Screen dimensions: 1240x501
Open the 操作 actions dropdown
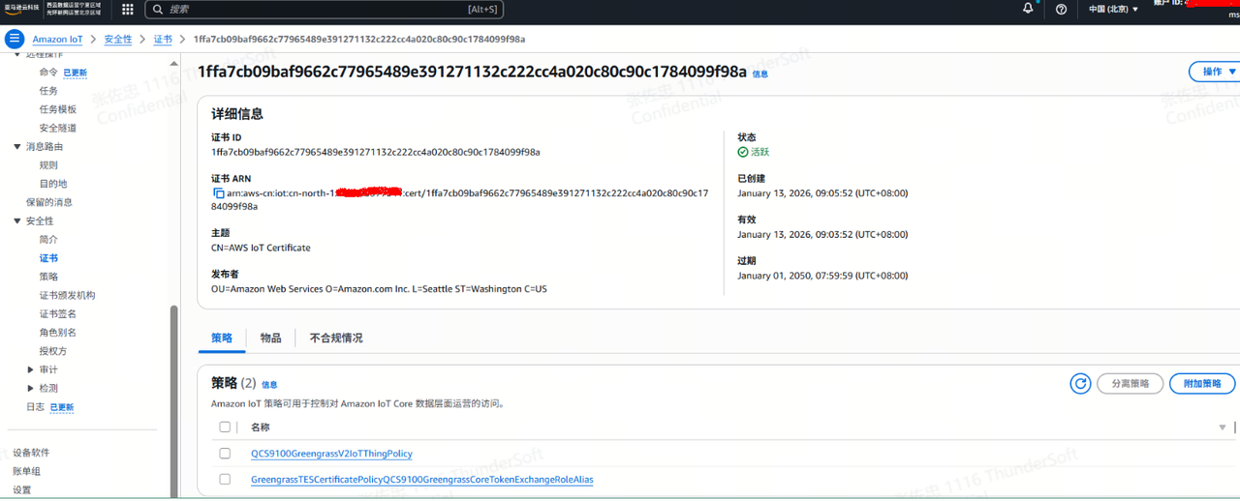[x=1219, y=72]
